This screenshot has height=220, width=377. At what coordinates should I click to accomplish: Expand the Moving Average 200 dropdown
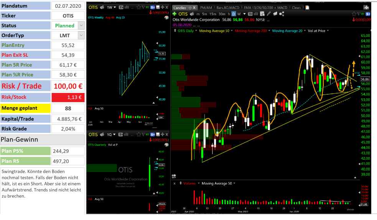[x=269, y=31]
